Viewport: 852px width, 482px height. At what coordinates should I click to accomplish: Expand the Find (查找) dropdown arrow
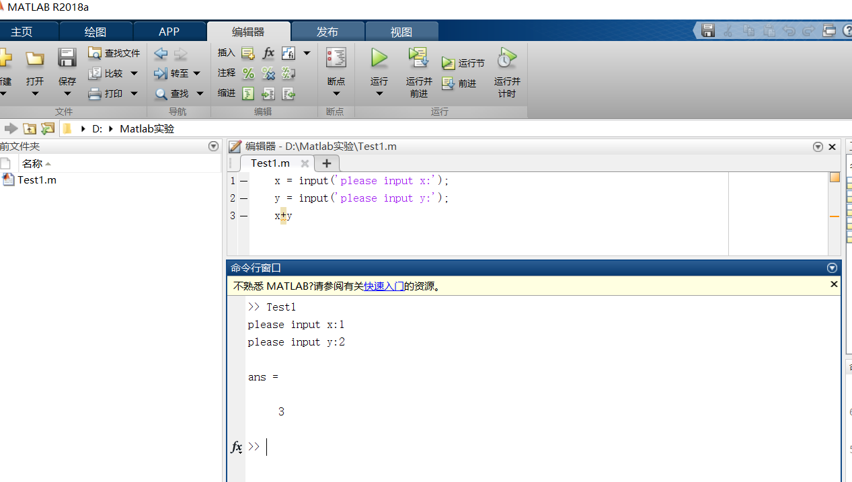click(200, 93)
